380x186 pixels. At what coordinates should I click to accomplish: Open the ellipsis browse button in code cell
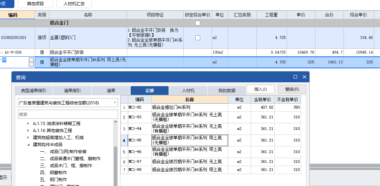pyautogui.click(x=31, y=62)
